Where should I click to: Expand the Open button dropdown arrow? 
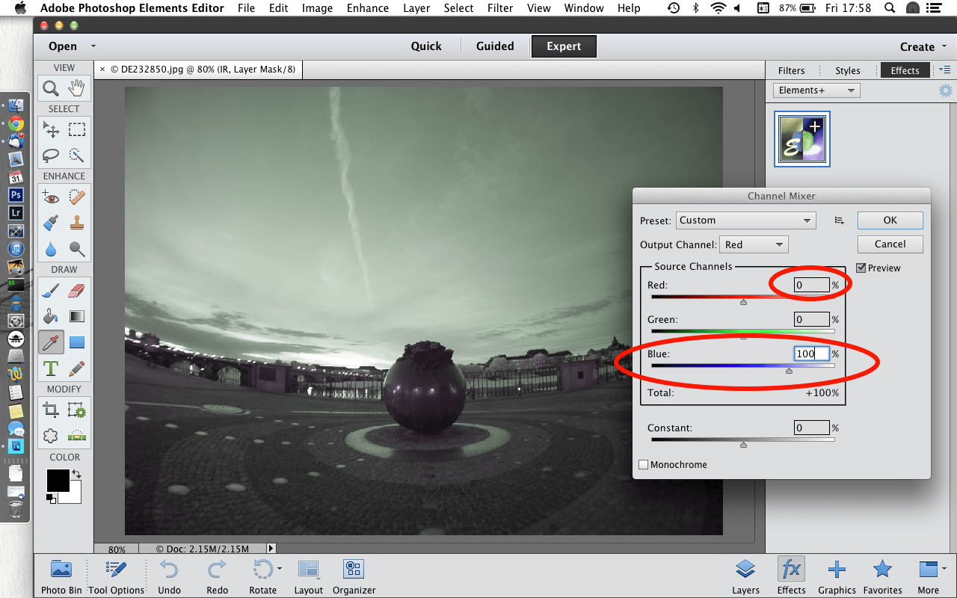(x=93, y=46)
